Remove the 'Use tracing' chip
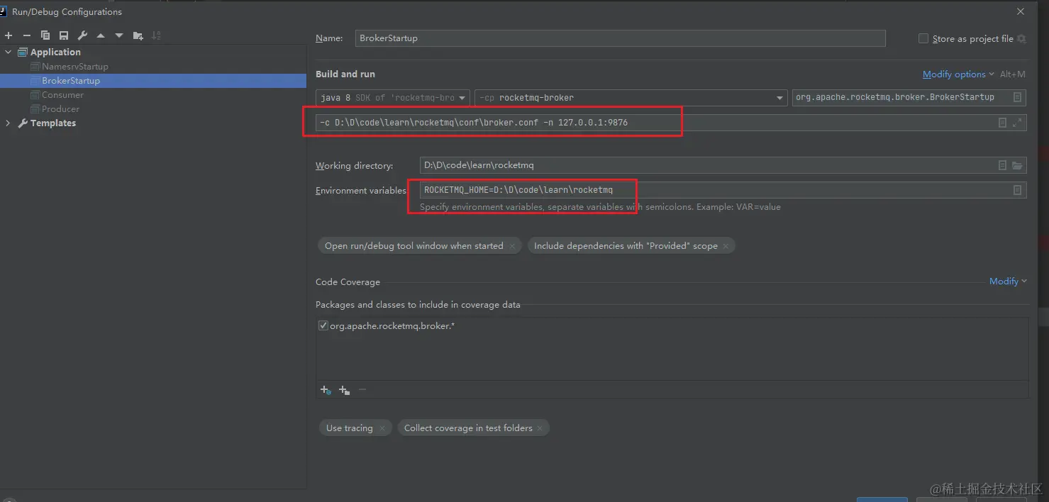 (382, 428)
